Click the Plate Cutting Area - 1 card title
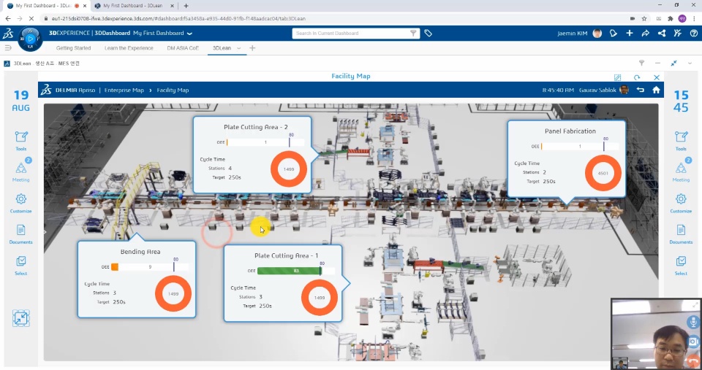The image size is (702, 370). click(286, 255)
